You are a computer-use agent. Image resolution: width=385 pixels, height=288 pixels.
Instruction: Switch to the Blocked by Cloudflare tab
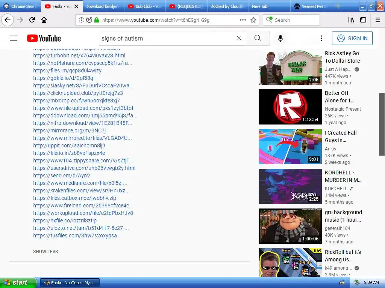(x=228, y=6)
